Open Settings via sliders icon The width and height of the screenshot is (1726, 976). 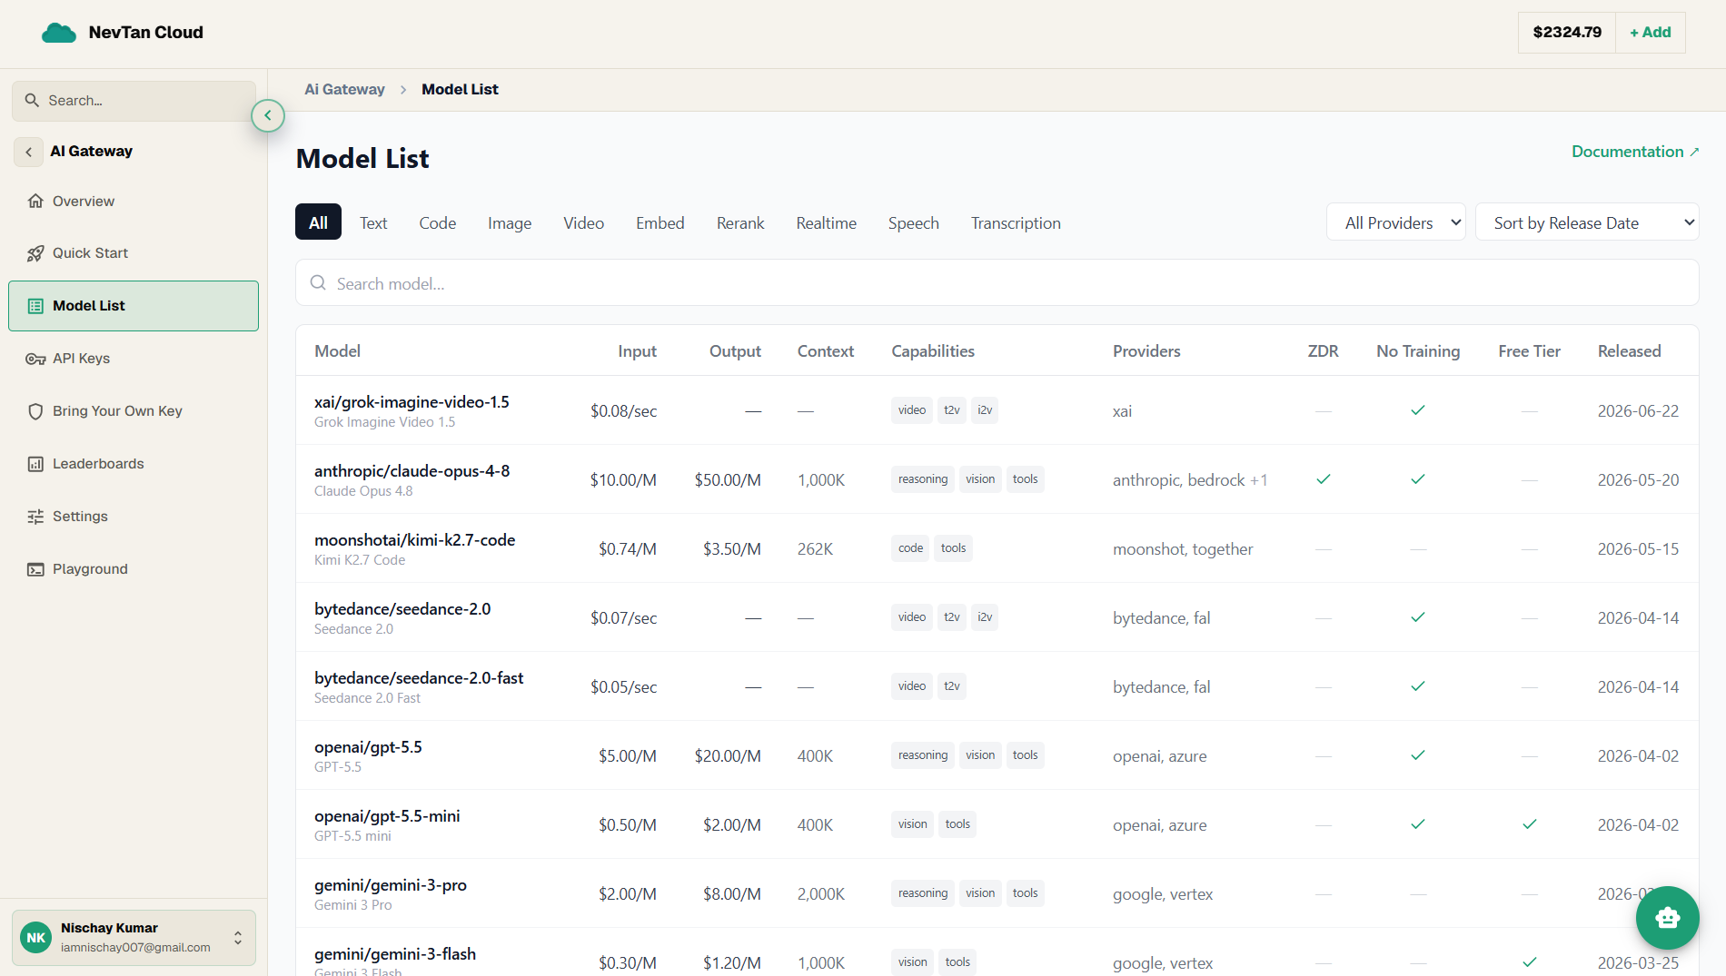35,517
